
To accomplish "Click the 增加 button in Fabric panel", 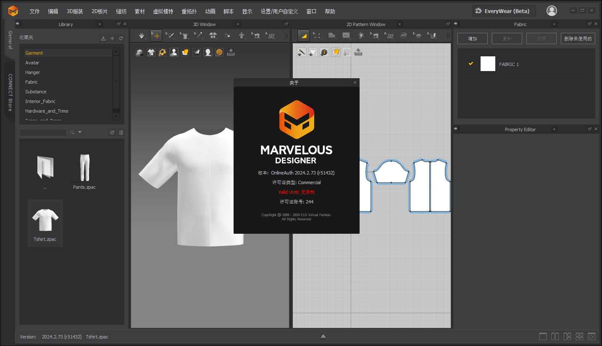I will tap(473, 39).
